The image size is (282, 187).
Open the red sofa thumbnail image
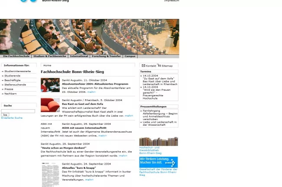(50, 105)
